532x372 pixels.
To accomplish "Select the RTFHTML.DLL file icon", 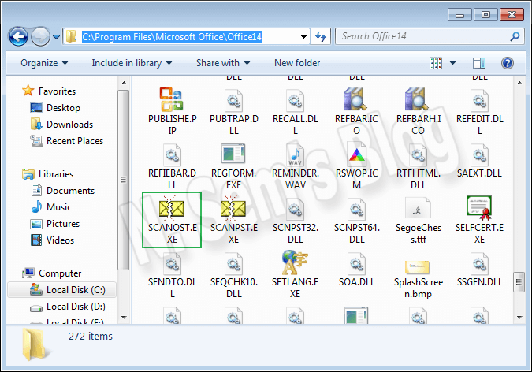I will 418,155.
